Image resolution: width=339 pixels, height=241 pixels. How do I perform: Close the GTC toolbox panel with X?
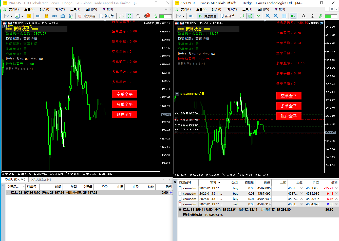pos(3,187)
